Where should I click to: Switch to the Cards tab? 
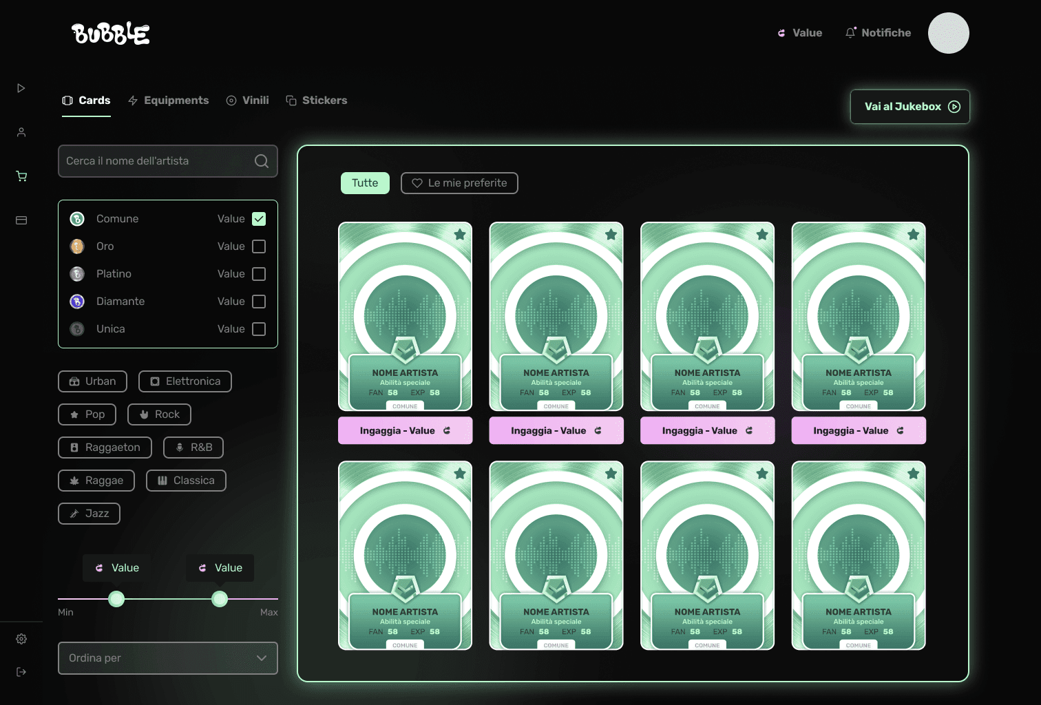[86, 101]
